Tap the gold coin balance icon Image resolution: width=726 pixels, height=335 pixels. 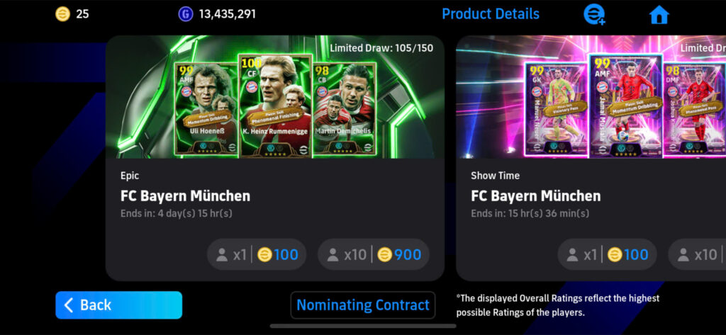(x=62, y=14)
